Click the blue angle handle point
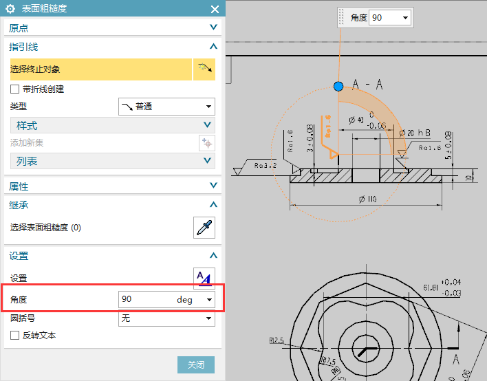The image size is (487, 381). coord(338,87)
